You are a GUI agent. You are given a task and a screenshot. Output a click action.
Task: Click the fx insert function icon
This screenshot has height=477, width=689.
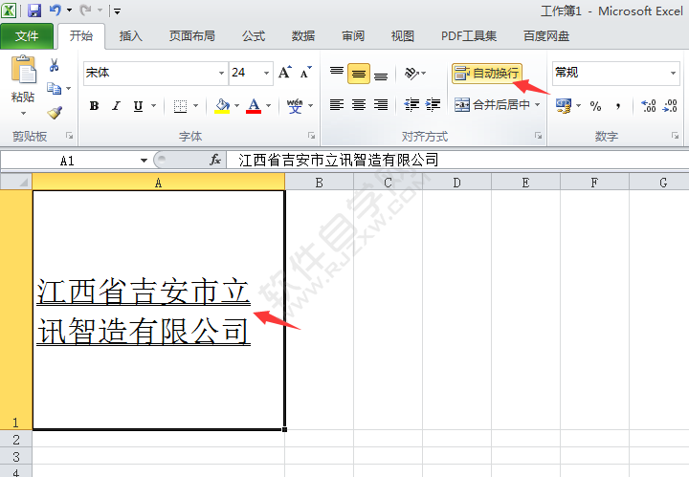(x=215, y=161)
